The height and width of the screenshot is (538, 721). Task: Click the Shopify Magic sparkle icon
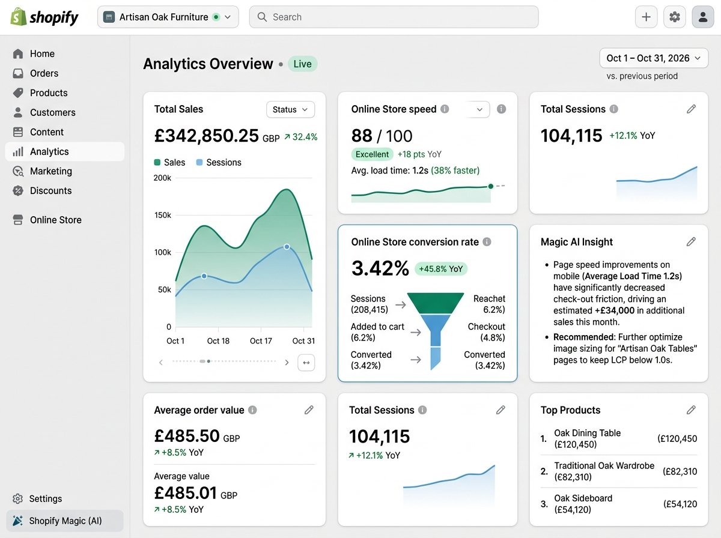17,521
